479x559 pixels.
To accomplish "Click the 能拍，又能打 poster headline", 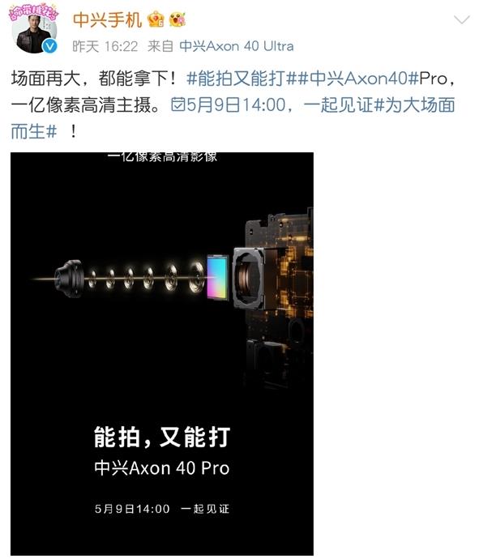I will pos(162,437).
